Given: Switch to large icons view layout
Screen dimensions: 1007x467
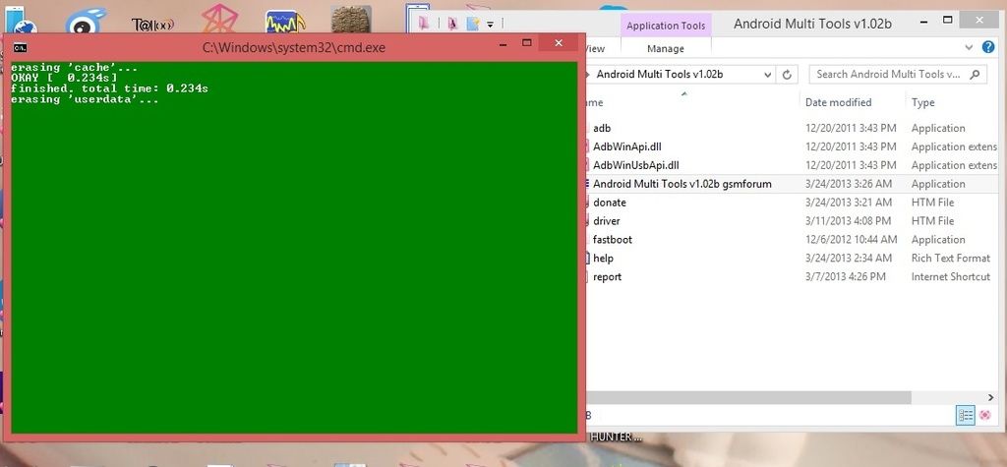Looking at the screenshot, I should 984,416.
